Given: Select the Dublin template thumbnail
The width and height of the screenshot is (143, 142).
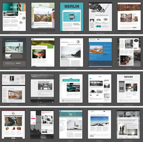Looking at the screenshot, I should coord(129,52).
